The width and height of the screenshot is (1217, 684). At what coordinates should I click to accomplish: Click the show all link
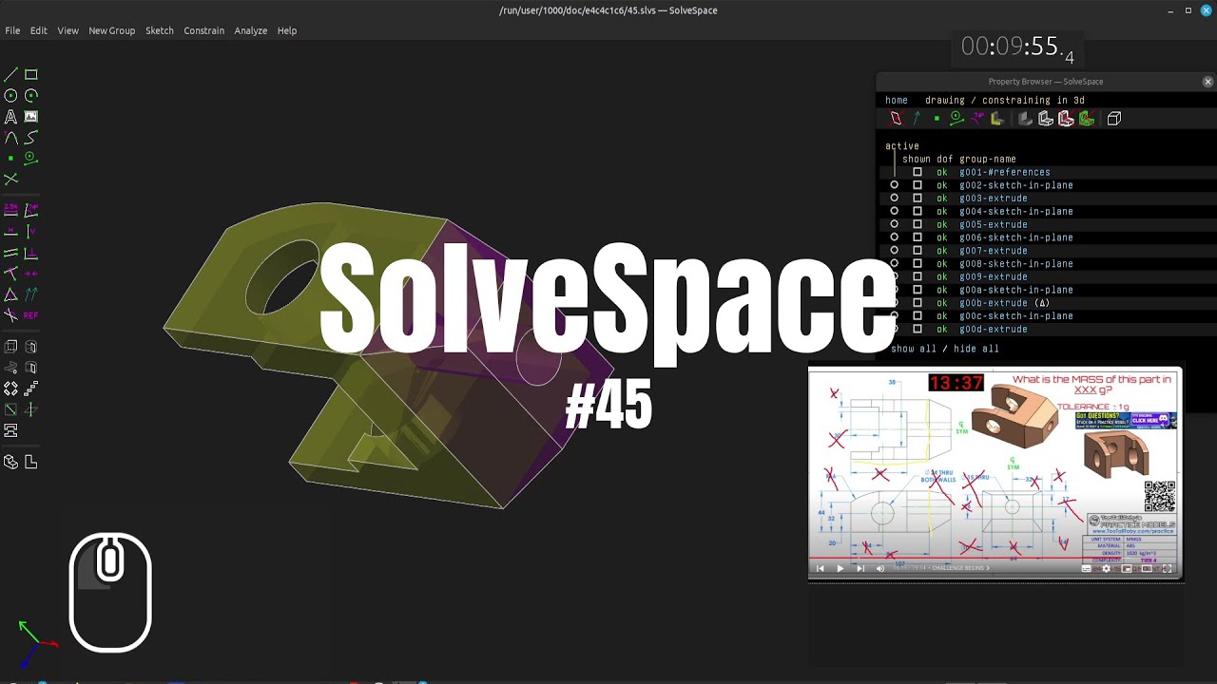coord(914,349)
